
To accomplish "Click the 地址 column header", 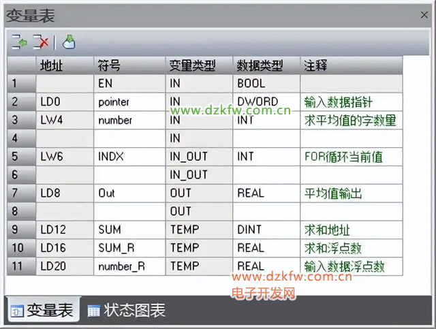I will [x=65, y=65].
